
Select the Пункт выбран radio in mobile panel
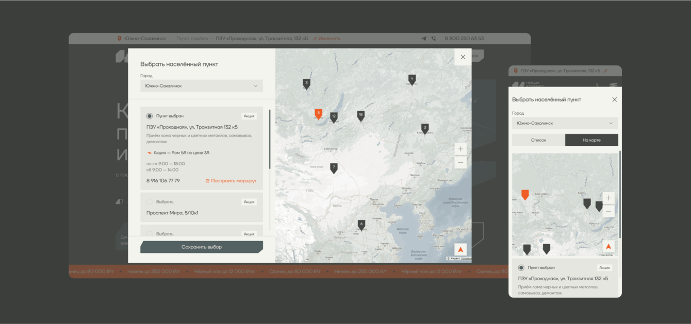(521, 268)
